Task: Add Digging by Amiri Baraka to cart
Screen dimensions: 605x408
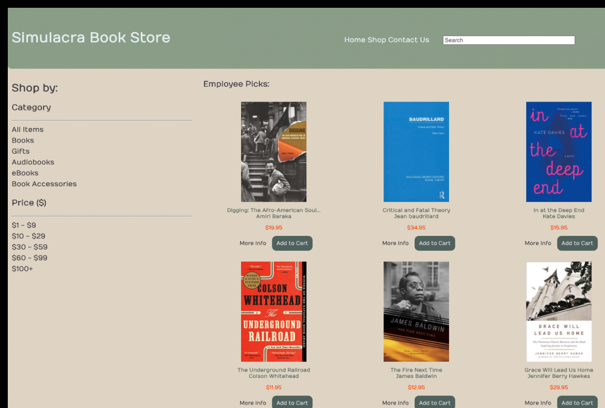Action: [292, 243]
